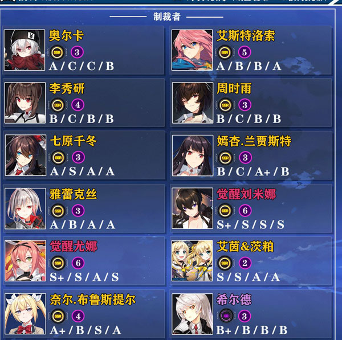Click rating S+/S/S/S of 觉醒刘米娜
Viewport: 342px width, 340px height.
coord(250,224)
